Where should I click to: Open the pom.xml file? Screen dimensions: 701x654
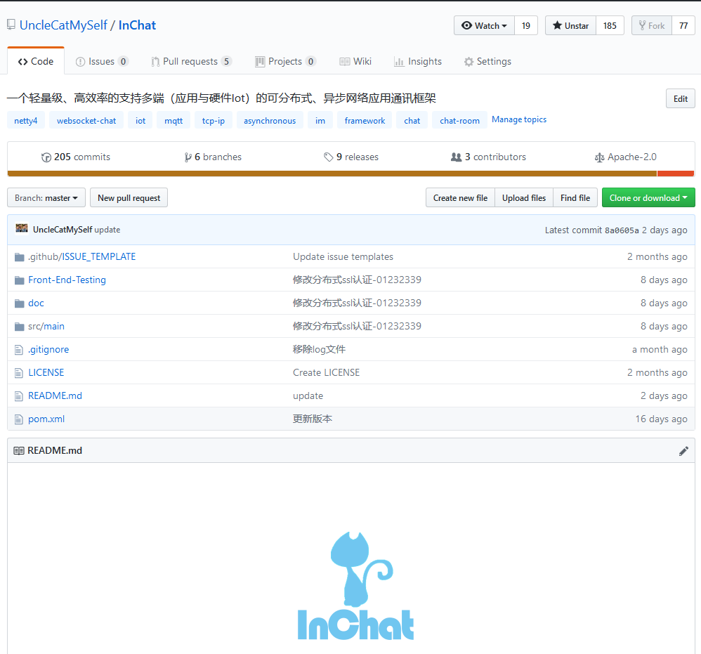[46, 419]
